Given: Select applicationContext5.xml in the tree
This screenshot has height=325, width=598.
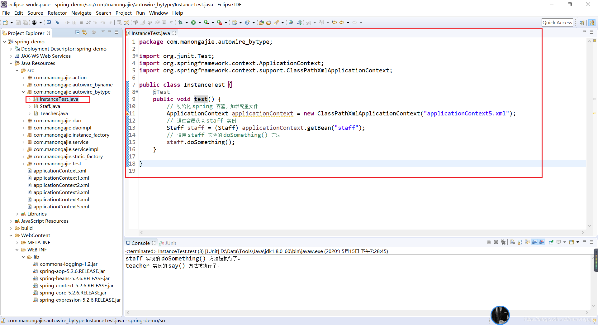Looking at the screenshot, I should [x=61, y=206].
